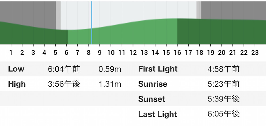Image resolution: width=266 pixels, height=126 pixels.
Task: Click the Sunrise time 5:23午前
Action: tap(223, 84)
